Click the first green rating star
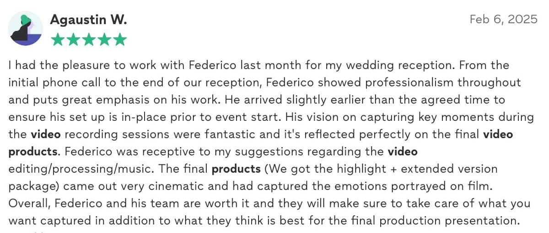This screenshot has width=549, height=233. [58, 40]
